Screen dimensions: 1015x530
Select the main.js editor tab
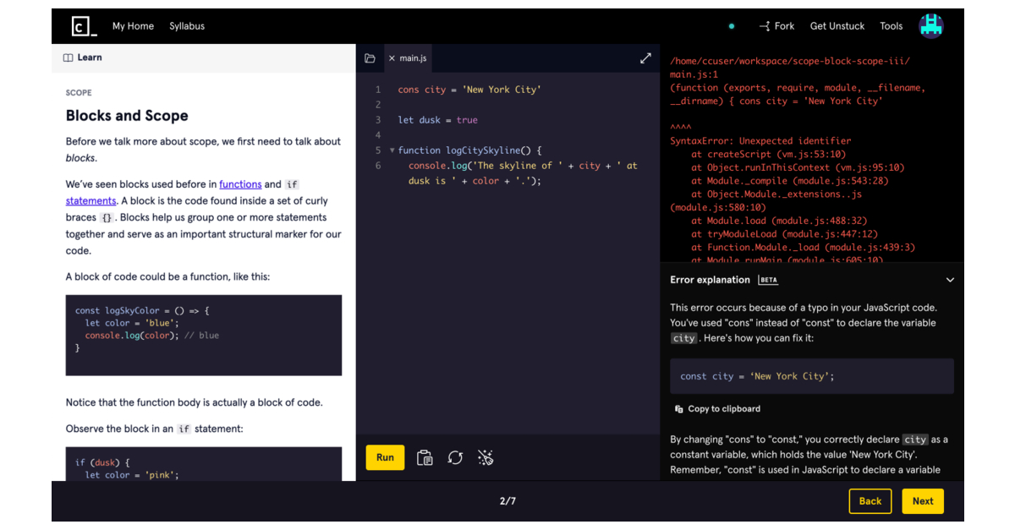414,58
